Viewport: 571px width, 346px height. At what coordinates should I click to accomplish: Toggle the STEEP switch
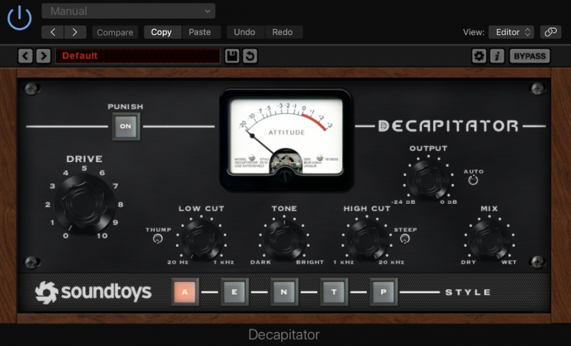tap(405, 239)
